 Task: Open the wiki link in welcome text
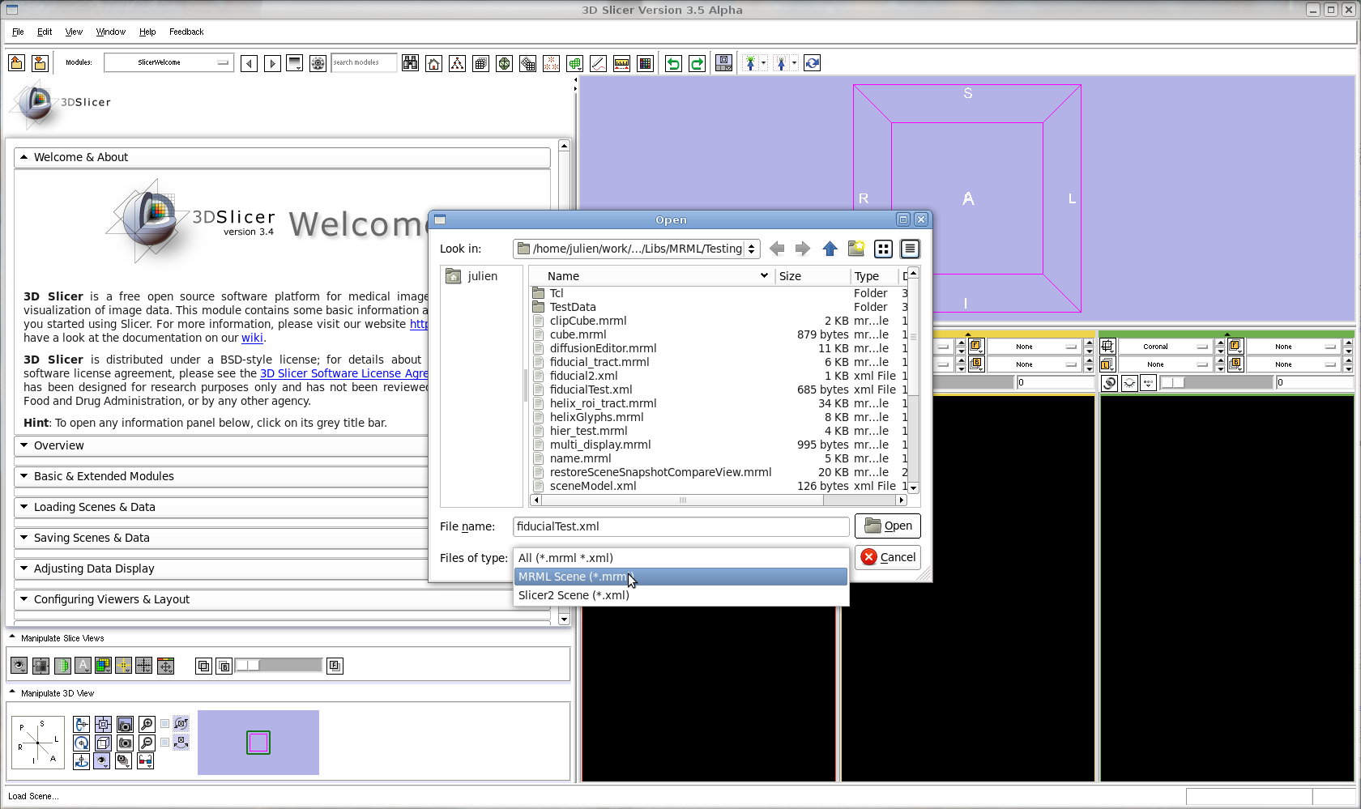(252, 338)
